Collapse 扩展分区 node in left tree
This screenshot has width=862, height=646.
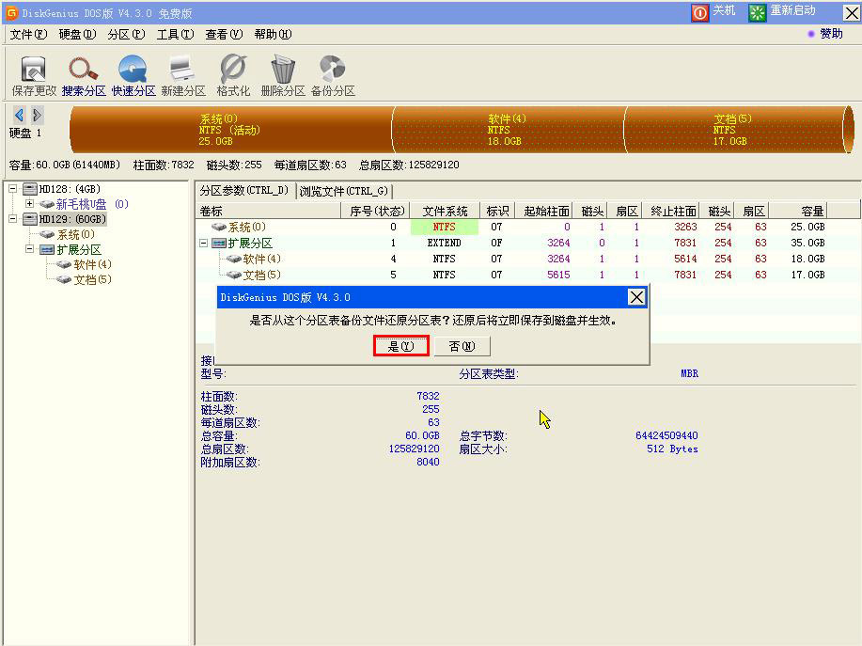30,249
